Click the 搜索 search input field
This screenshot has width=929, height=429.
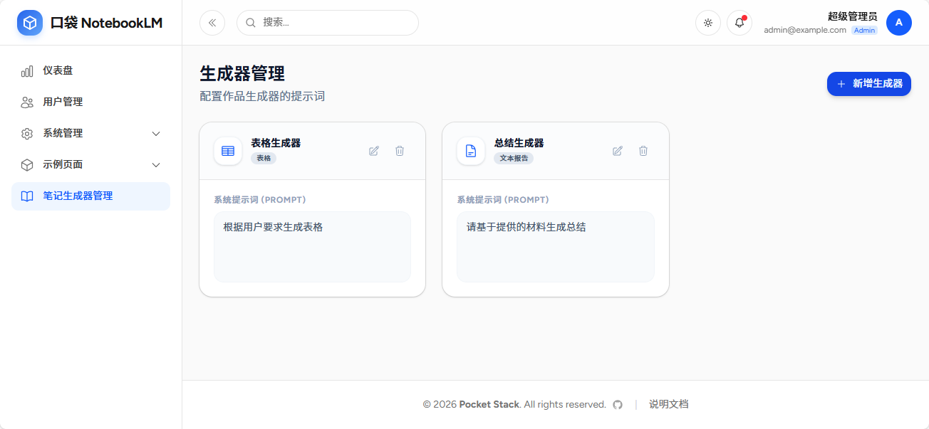[328, 23]
